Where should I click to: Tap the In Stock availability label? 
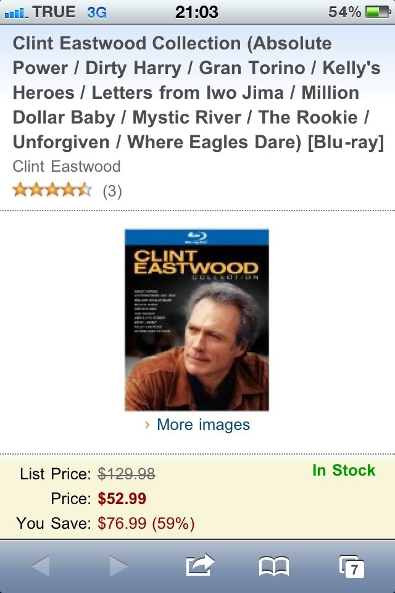tap(344, 470)
